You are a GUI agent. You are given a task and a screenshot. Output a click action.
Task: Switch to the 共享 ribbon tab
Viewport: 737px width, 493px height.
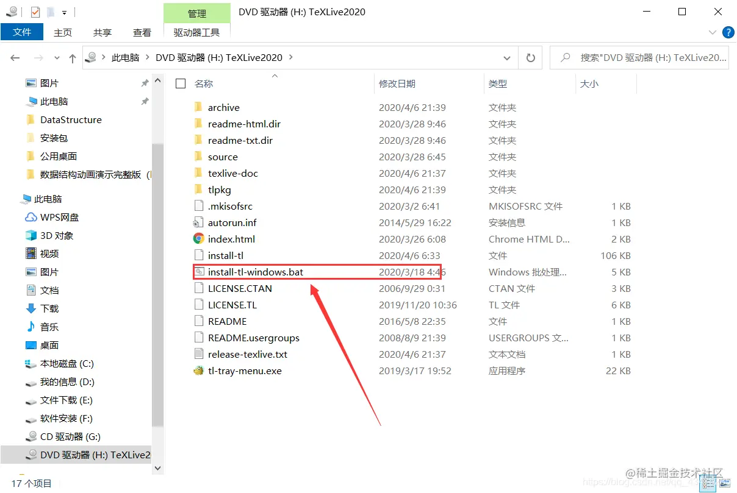[102, 32]
